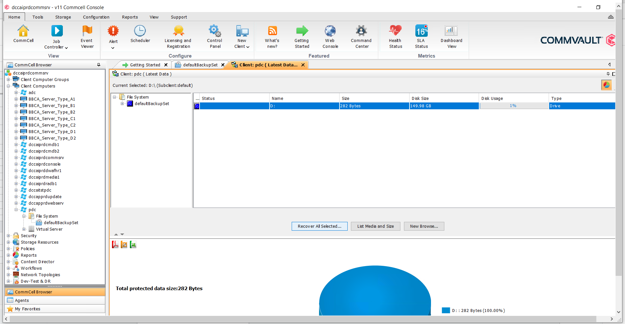Screen dimensions: 625x324
Task: Select the Workflows tree item
Action: point(31,268)
